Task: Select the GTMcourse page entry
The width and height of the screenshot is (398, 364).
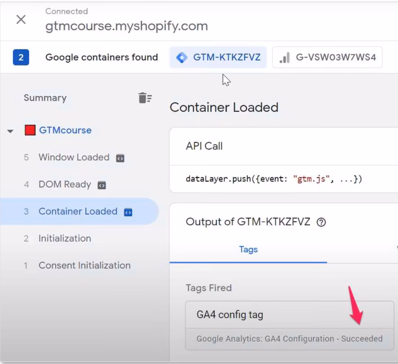Action: 65,130
